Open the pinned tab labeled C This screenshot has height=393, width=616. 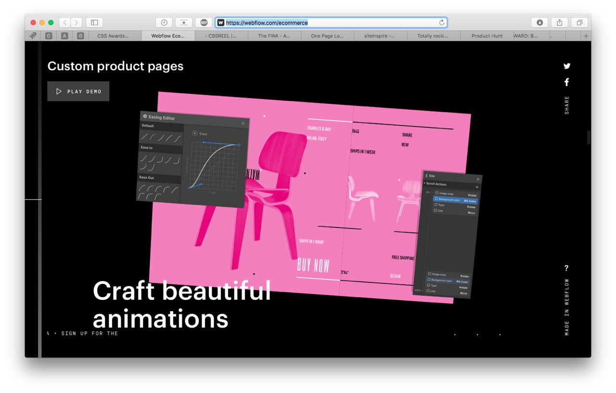coord(49,36)
